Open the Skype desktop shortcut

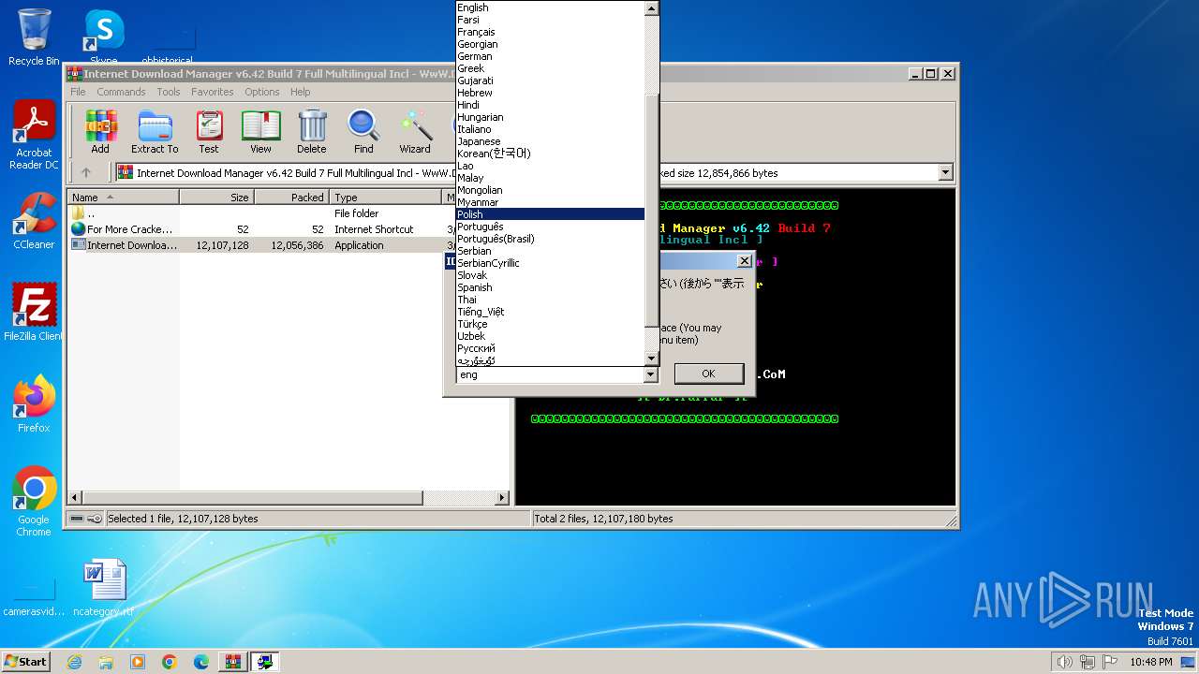pyautogui.click(x=103, y=37)
